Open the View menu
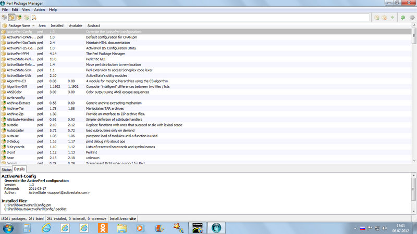This screenshot has width=417, height=234. click(x=26, y=10)
